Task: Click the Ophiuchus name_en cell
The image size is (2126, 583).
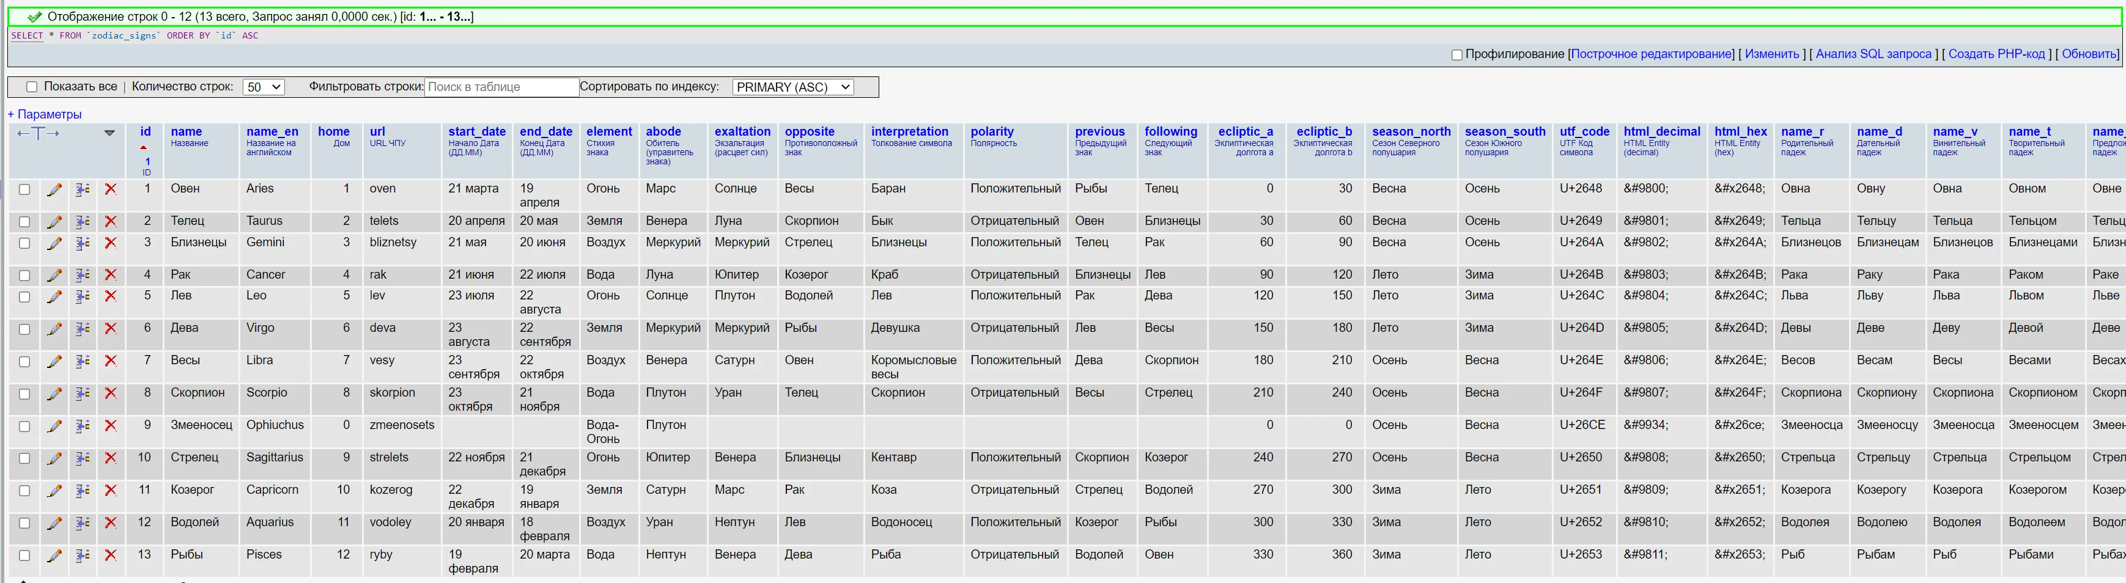Action: 275,425
